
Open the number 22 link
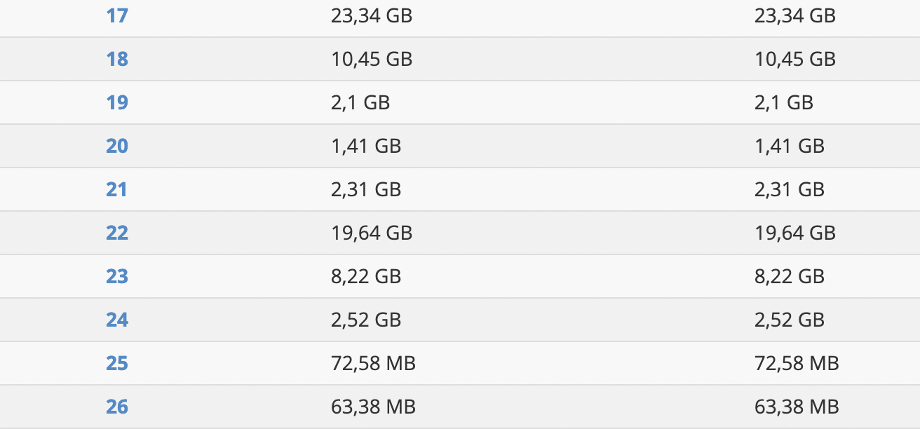[117, 233]
